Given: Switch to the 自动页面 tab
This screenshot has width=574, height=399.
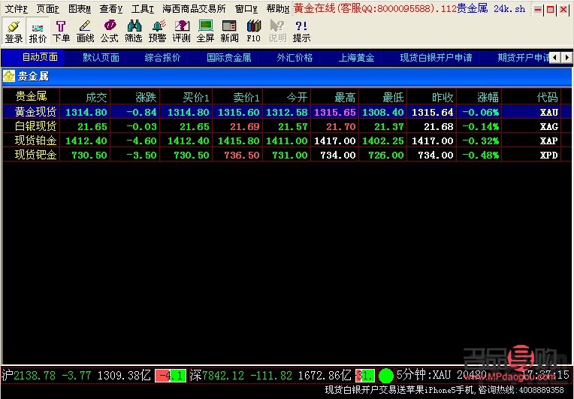Looking at the screenshot, I should point(40,57).
